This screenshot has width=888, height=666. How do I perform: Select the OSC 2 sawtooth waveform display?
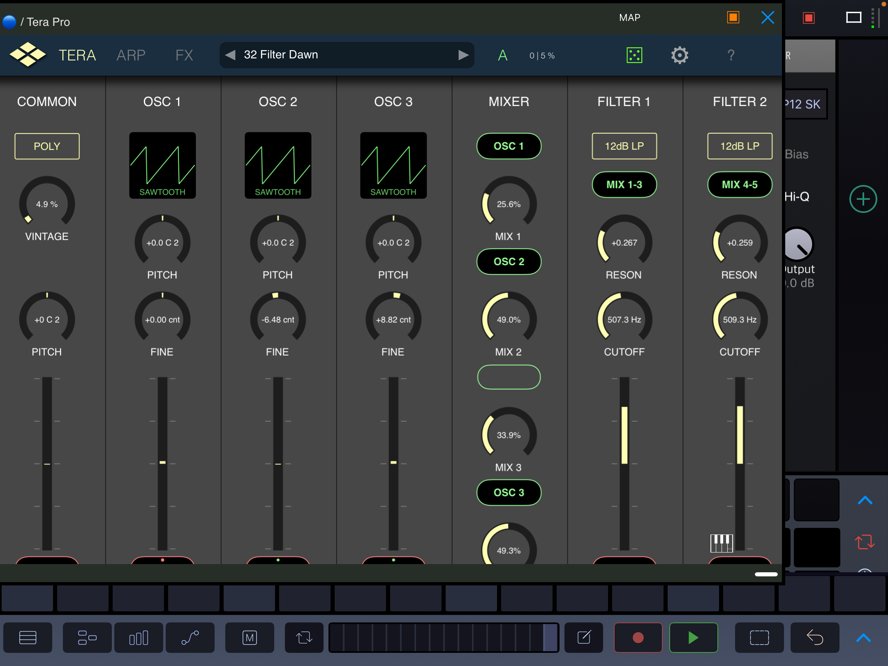click(278, 165)
